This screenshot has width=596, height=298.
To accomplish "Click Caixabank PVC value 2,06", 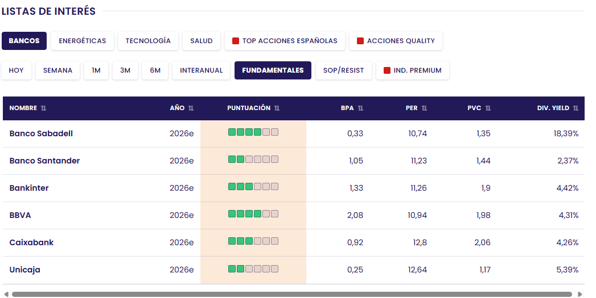I will [x=482, y=242].
